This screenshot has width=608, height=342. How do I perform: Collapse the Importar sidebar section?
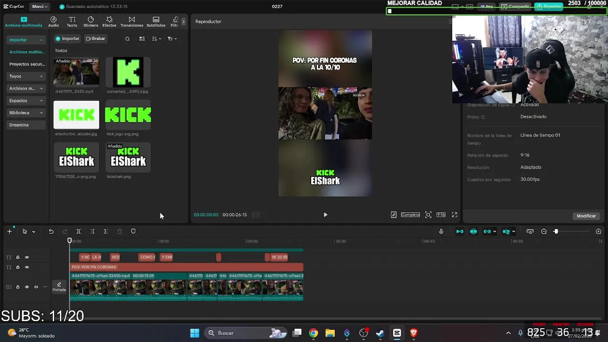tap(26, 40)
